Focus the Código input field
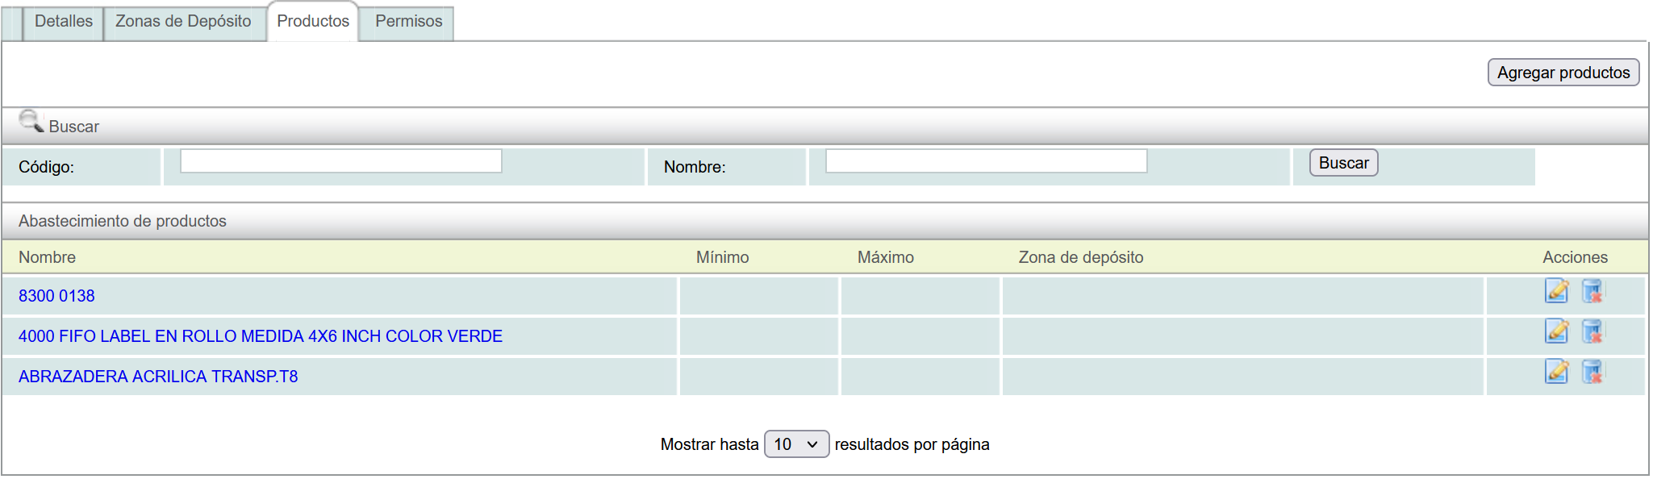 (340, 161)
